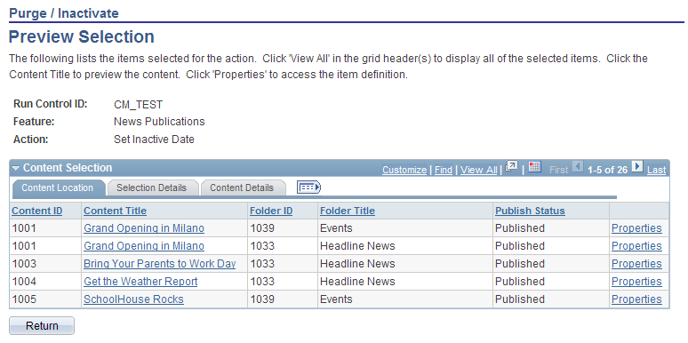Screen dimensions: 688x343
Task: Open Grand Opening in Milano in Events folder
Action: (x=144, y=228)
